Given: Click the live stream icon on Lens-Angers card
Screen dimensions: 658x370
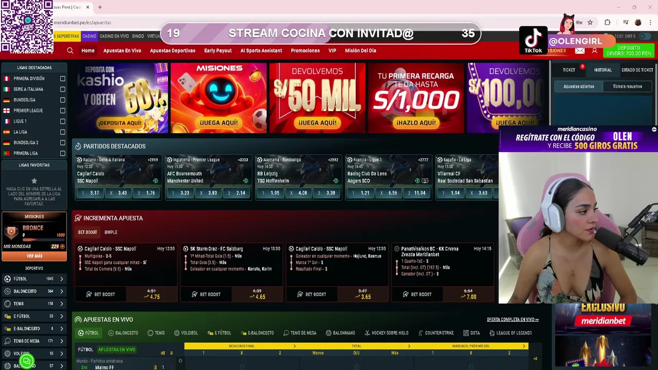Looking at the screenshot, I should tap(425, 181).
